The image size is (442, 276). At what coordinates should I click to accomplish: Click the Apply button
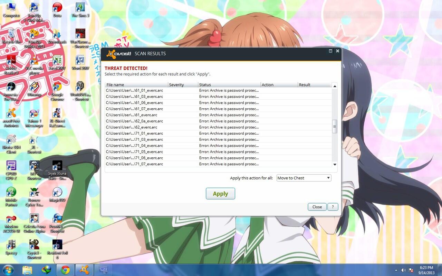(x=220, y=194)
